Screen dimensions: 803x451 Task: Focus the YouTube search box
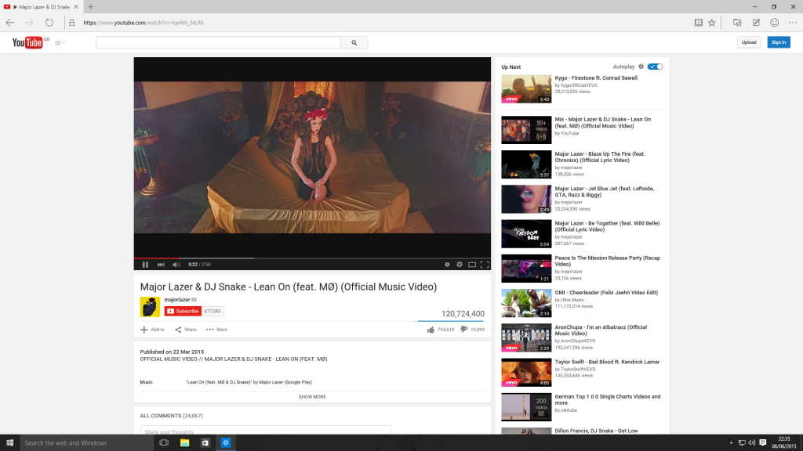218,42
